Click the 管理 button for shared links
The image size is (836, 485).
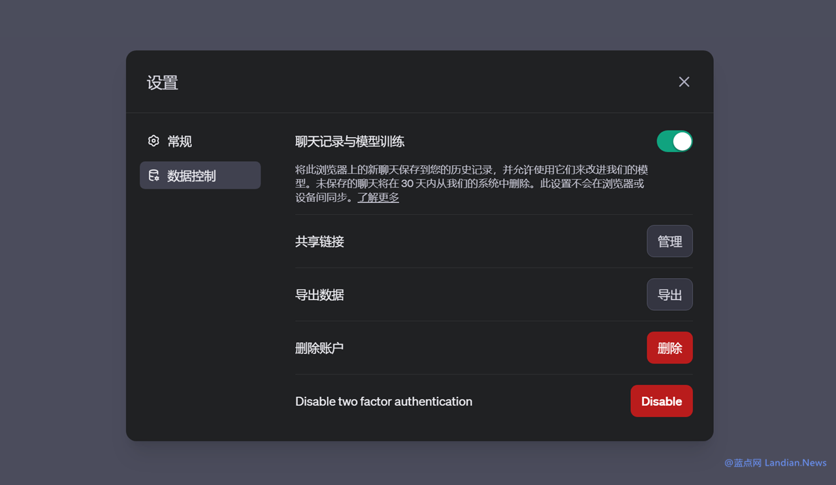[x=669, y=242]
